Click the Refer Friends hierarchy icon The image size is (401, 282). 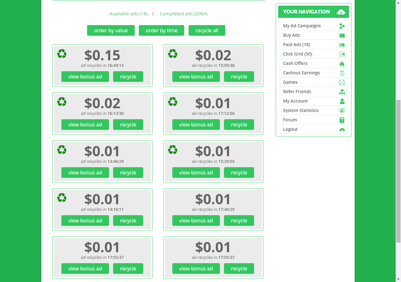click(x=342, y=92)
